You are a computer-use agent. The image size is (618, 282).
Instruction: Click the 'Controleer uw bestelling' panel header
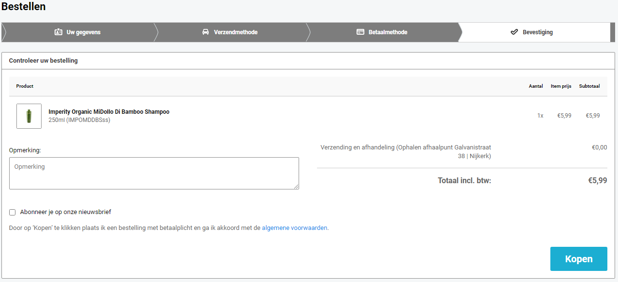point(43,61)
